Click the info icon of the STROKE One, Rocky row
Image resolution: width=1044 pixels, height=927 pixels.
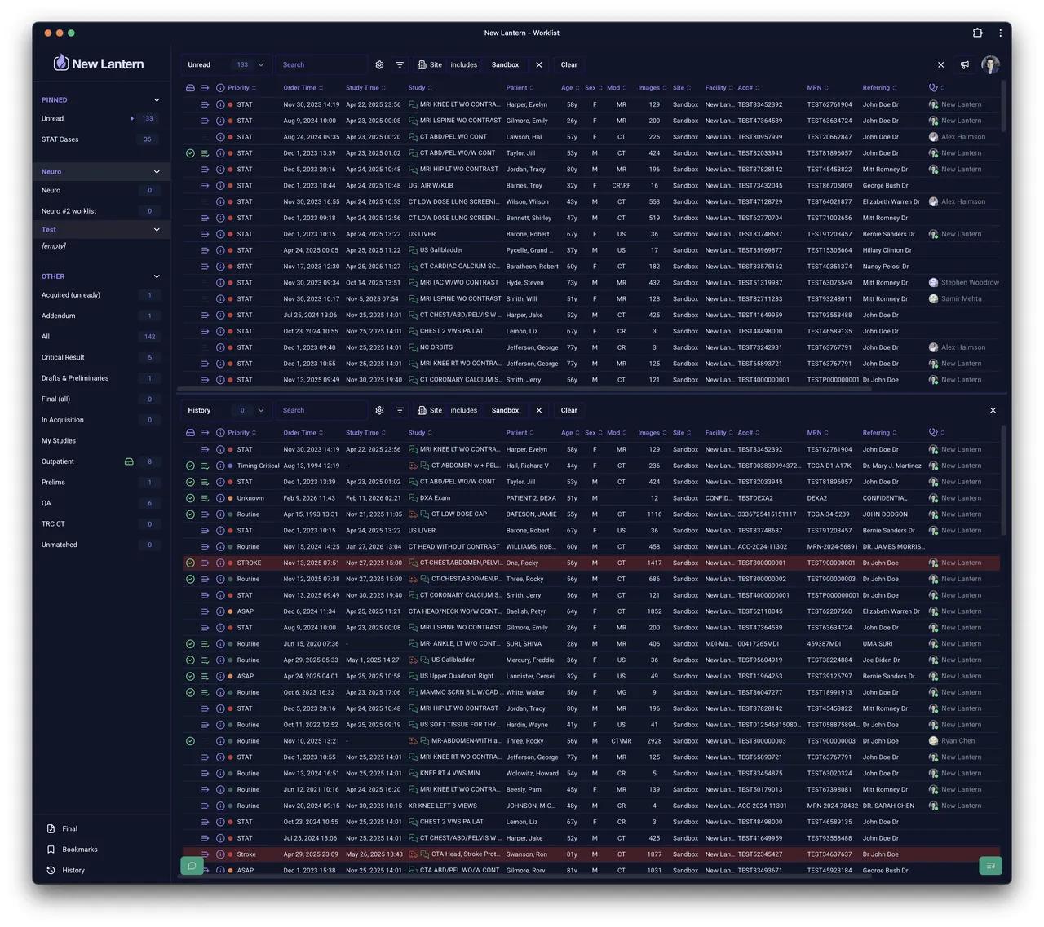220,563
